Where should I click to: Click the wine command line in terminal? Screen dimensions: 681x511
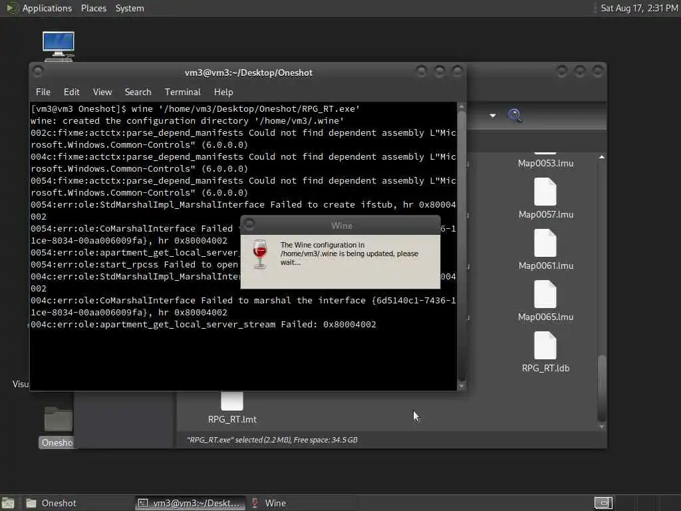coord(196,108)
